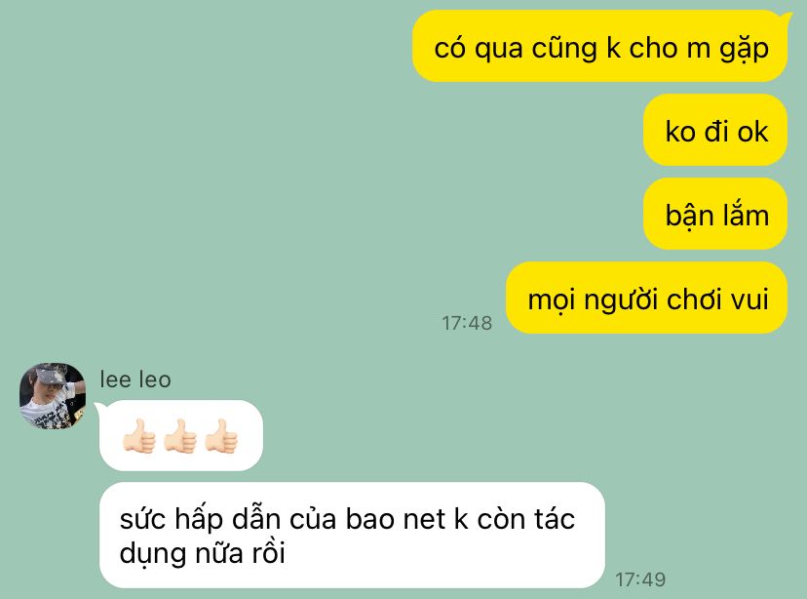
Task: Click the 17:48 timestamp
Action: (x=467, y=324)
